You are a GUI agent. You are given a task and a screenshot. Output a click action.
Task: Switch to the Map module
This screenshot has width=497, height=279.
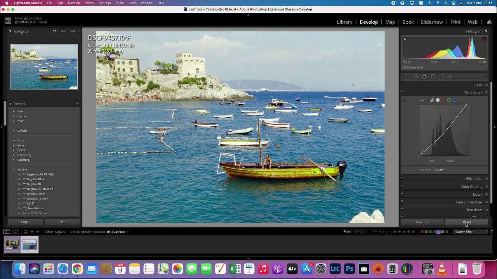390,22
